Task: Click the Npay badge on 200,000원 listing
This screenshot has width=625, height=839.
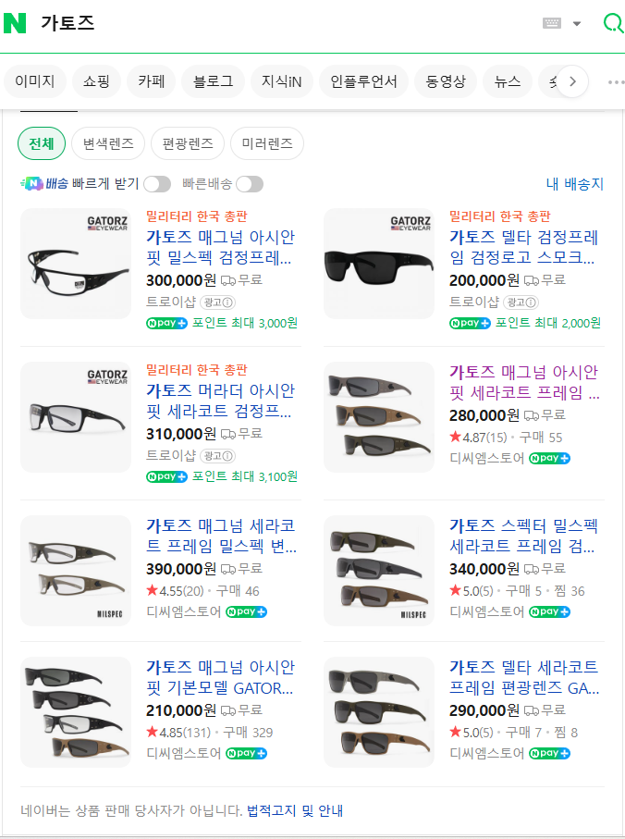Action: (x=472, y=323)
